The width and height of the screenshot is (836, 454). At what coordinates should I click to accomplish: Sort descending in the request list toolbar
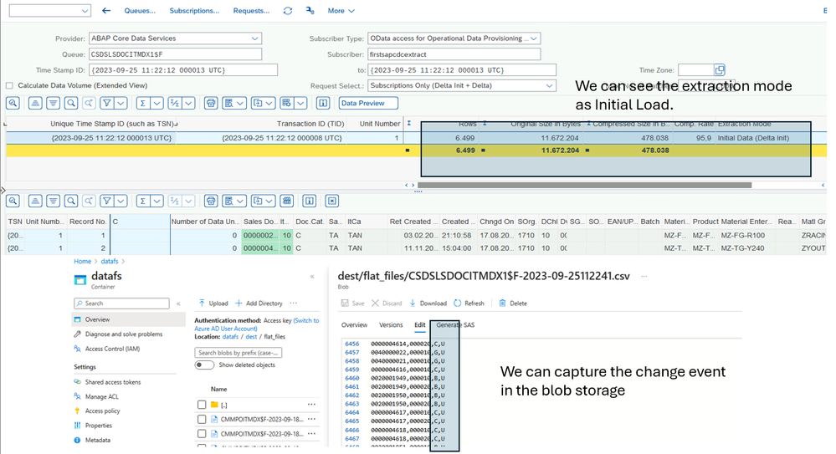pos(53,104)
